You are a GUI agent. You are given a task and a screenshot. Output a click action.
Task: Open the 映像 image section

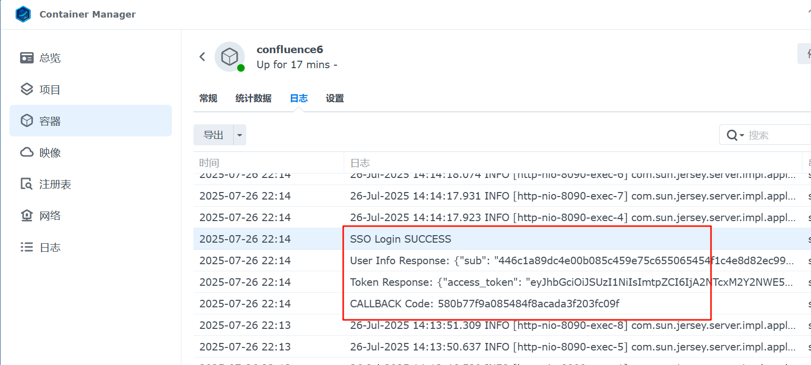(x=90, y=152)
